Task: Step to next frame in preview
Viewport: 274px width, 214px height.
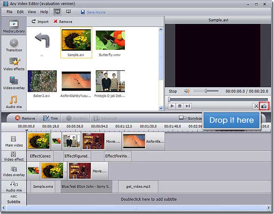Action: point(188,106)
